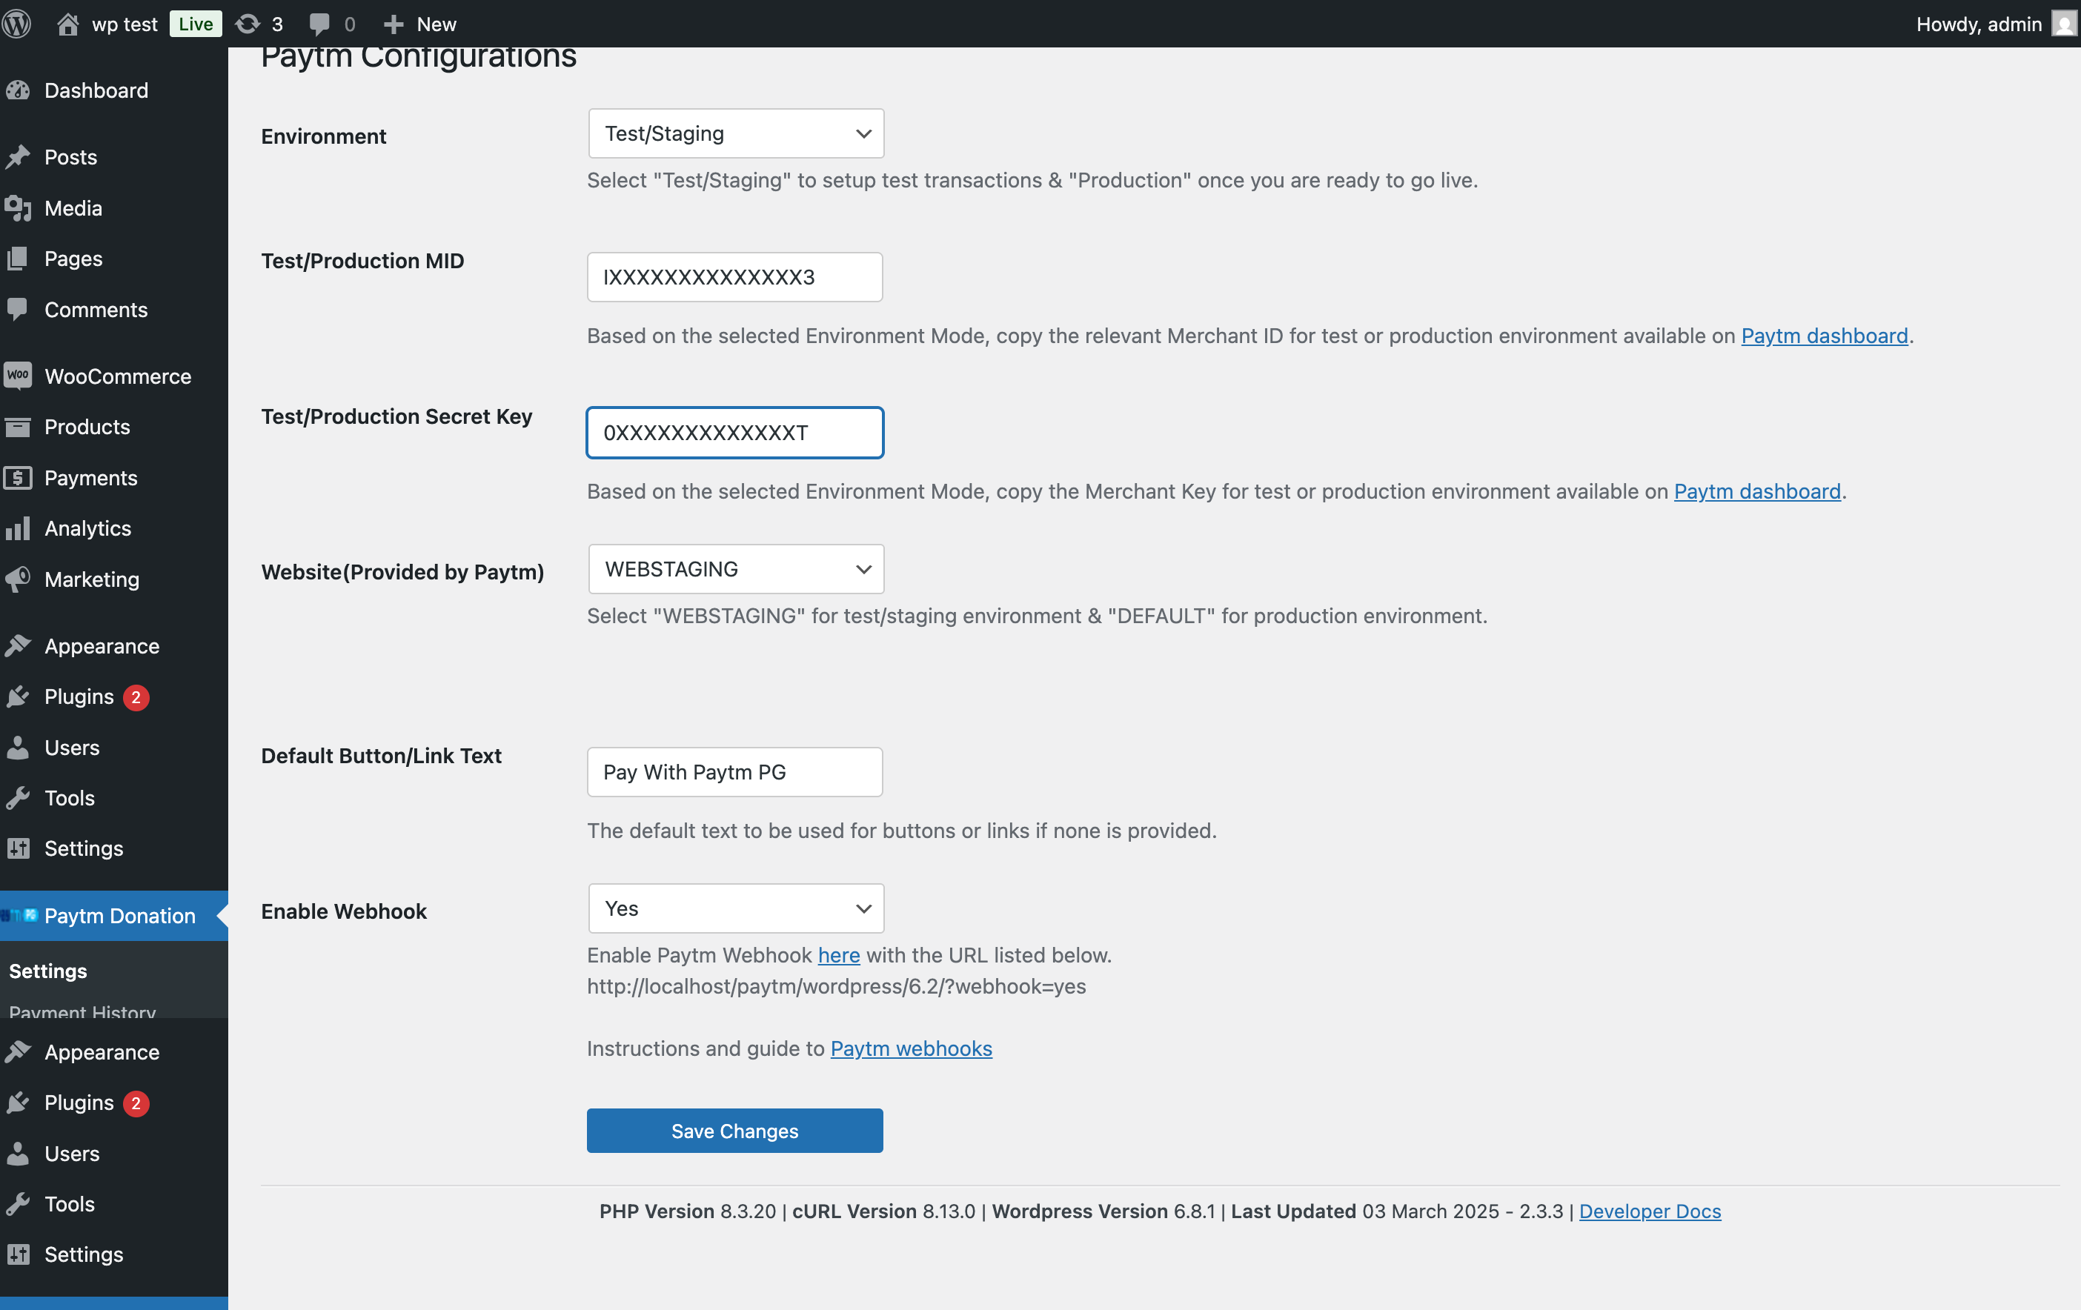Click the Comments speech icon in sidebar

coord(18,308)
